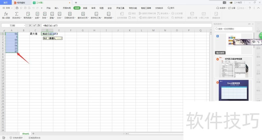
Task: Click the formula bar input
Action: 126,26
